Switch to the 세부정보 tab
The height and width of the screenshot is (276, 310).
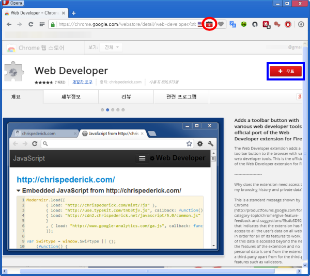pyautogui.click(x=71, y=96)
